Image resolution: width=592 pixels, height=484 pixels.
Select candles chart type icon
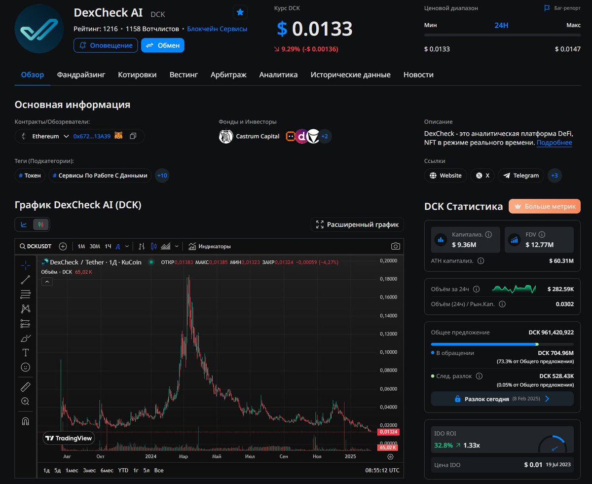(153, 246)
